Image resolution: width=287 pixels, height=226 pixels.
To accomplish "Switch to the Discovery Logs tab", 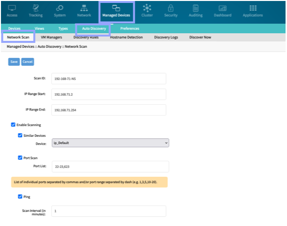I will pos(166,37).
